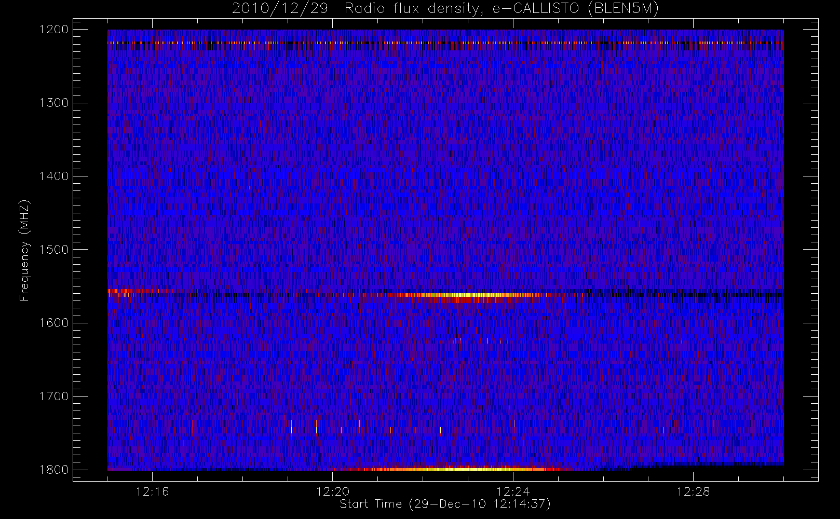The image size is (840, 519).
Task: Click the "Frequency (MHz)" axis label
Action: coord(24,250)
